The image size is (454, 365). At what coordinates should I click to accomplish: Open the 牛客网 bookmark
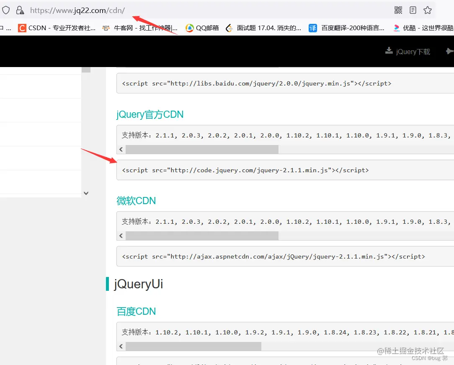(x=140, y=28)
